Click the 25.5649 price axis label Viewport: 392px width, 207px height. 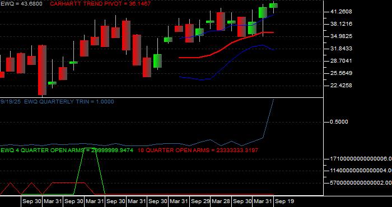click(x=335, y=73)
